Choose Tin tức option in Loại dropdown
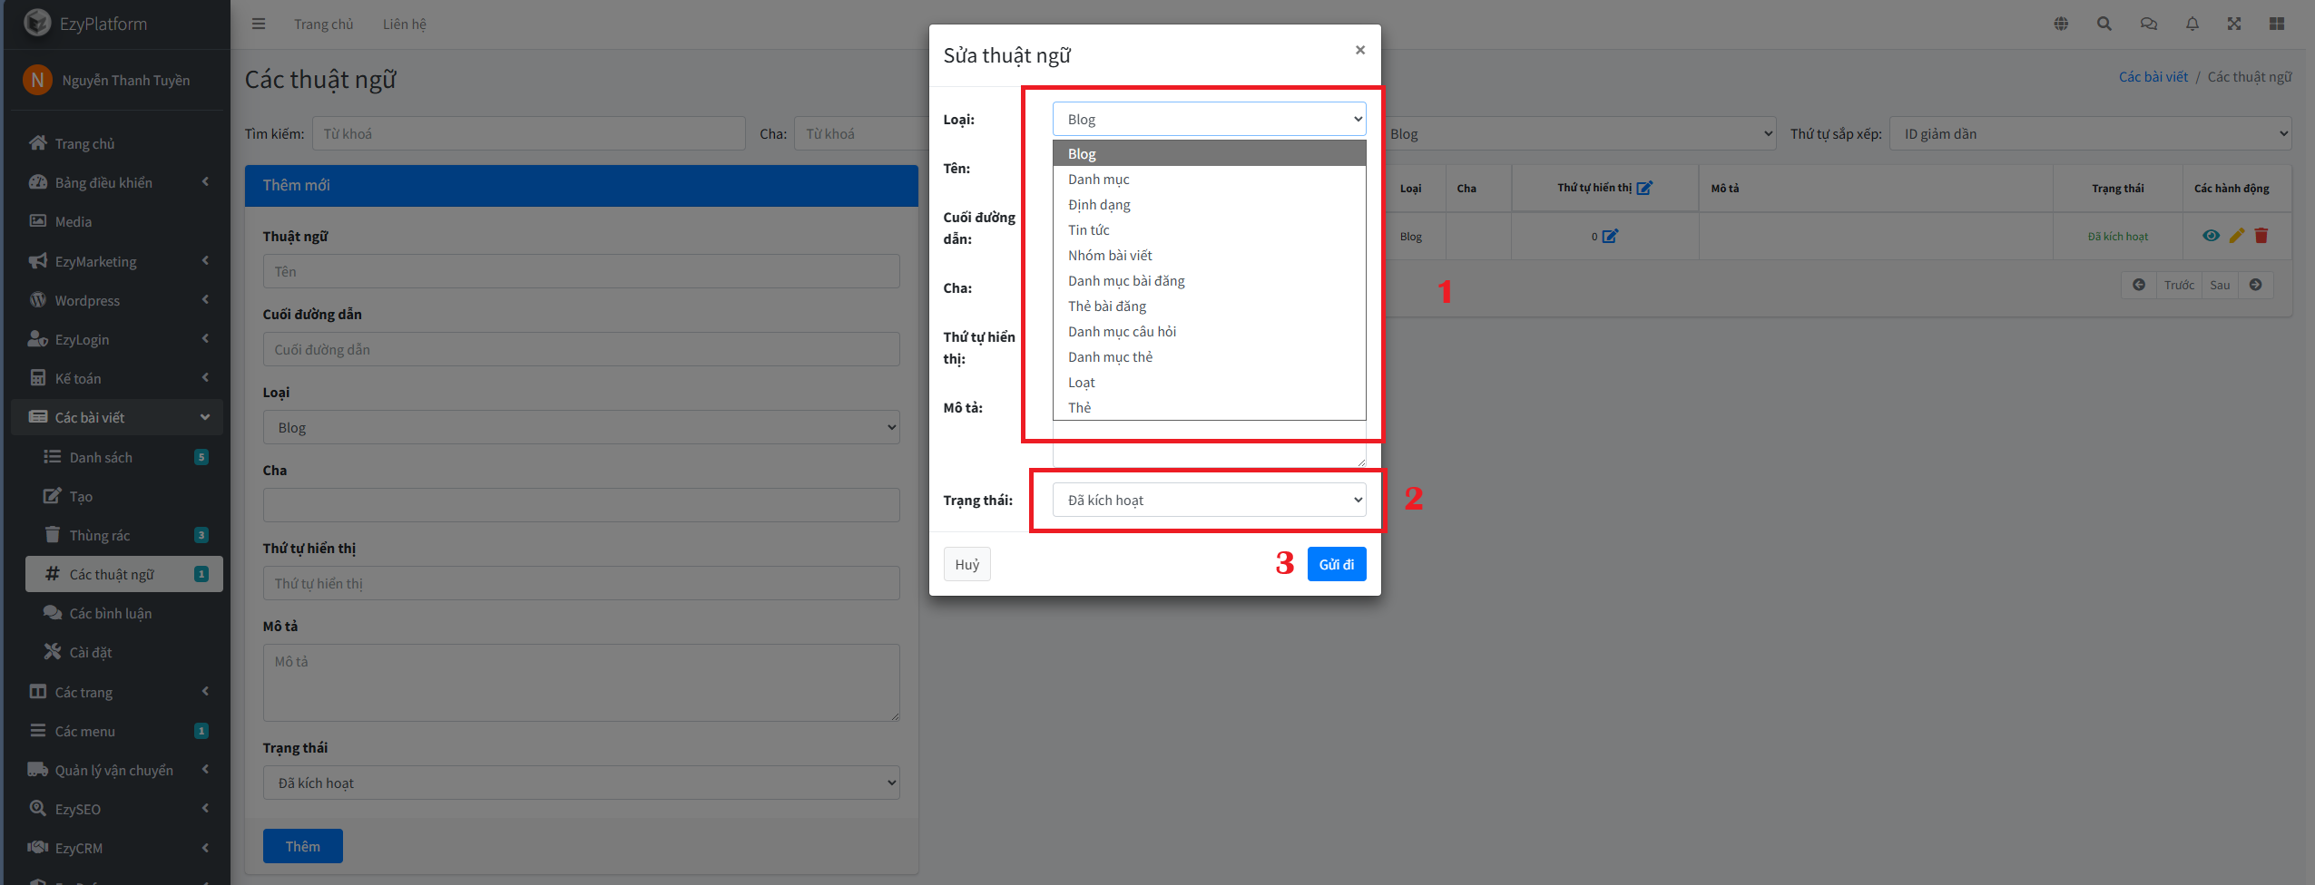This screenshot has height=885, width=2315. (x=1088, y=230)
